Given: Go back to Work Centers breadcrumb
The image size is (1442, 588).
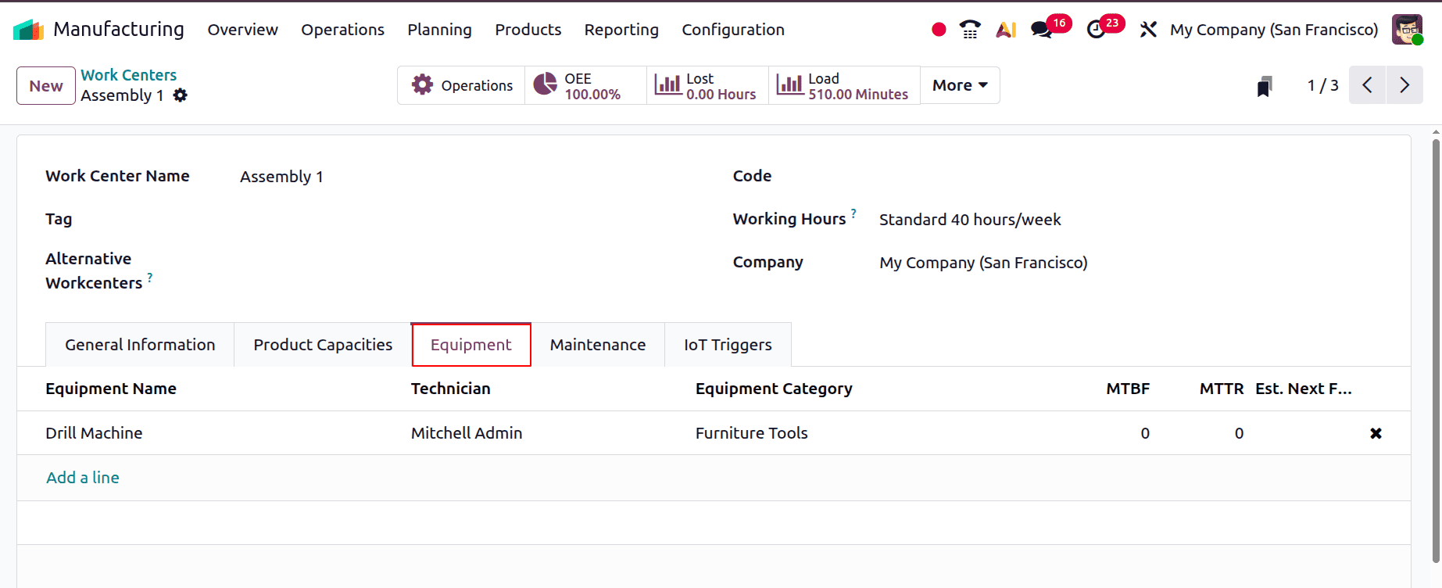Looking at the screenshot, I should (129, 75).
